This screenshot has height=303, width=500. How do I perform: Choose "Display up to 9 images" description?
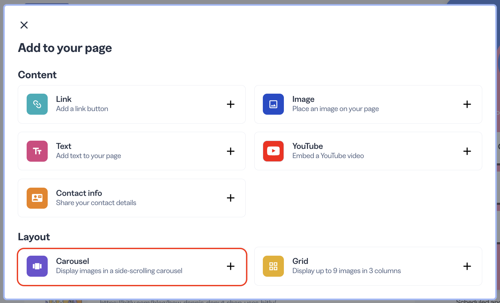click(x=346, y=271)
